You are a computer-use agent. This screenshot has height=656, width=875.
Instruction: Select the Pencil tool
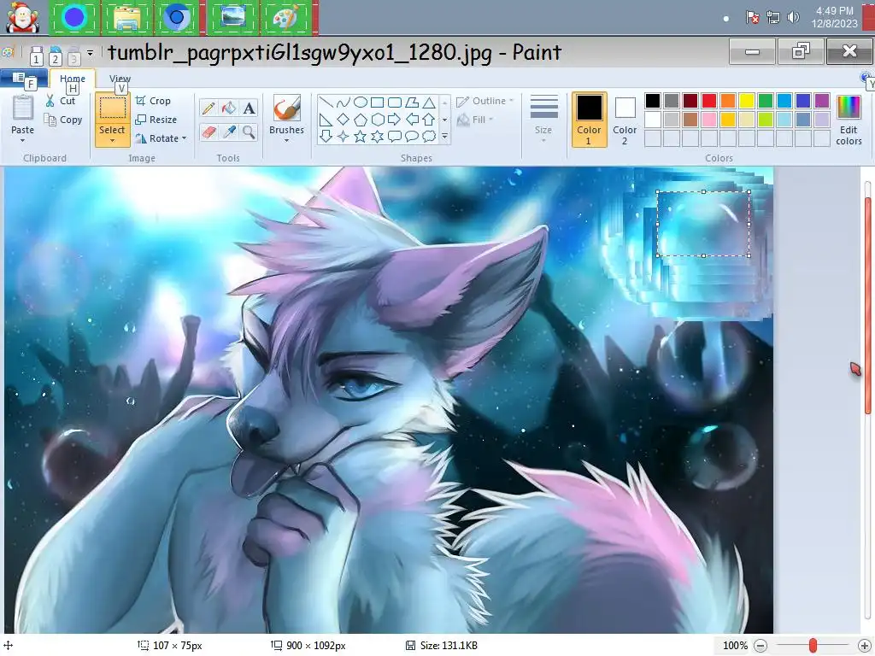click(208, 108)
